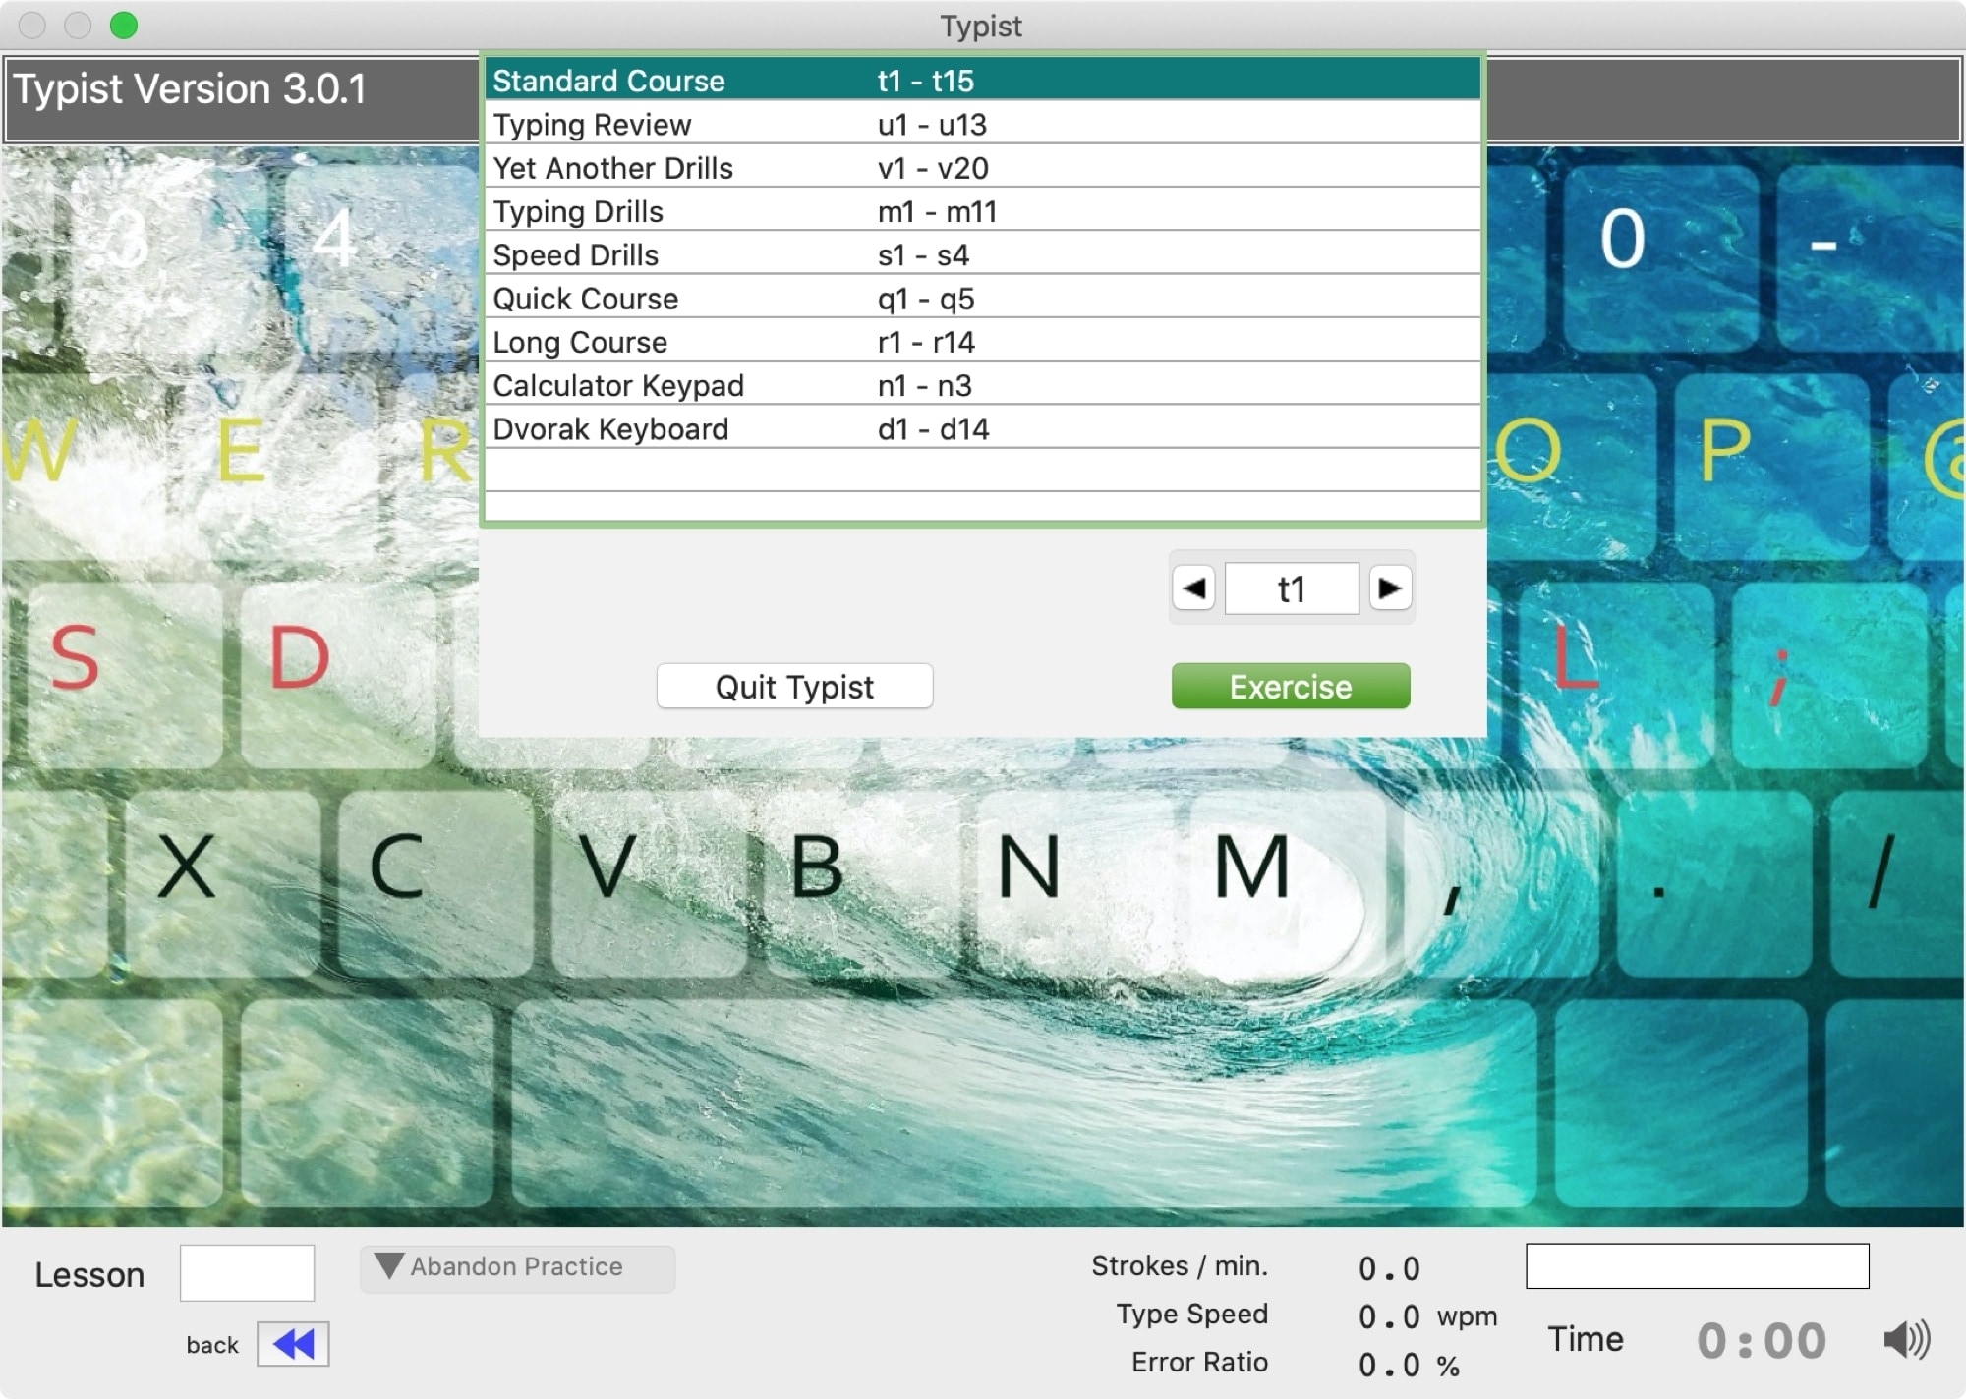This screenshot has height=1399, width=1966.
Task: Click the Lesson text field
Action: point(247,1272)
